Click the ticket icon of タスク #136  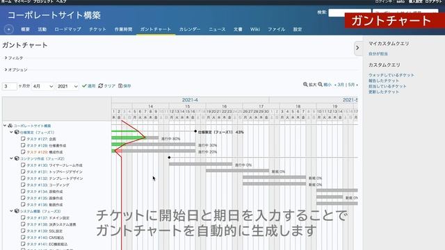click(23, 204)
